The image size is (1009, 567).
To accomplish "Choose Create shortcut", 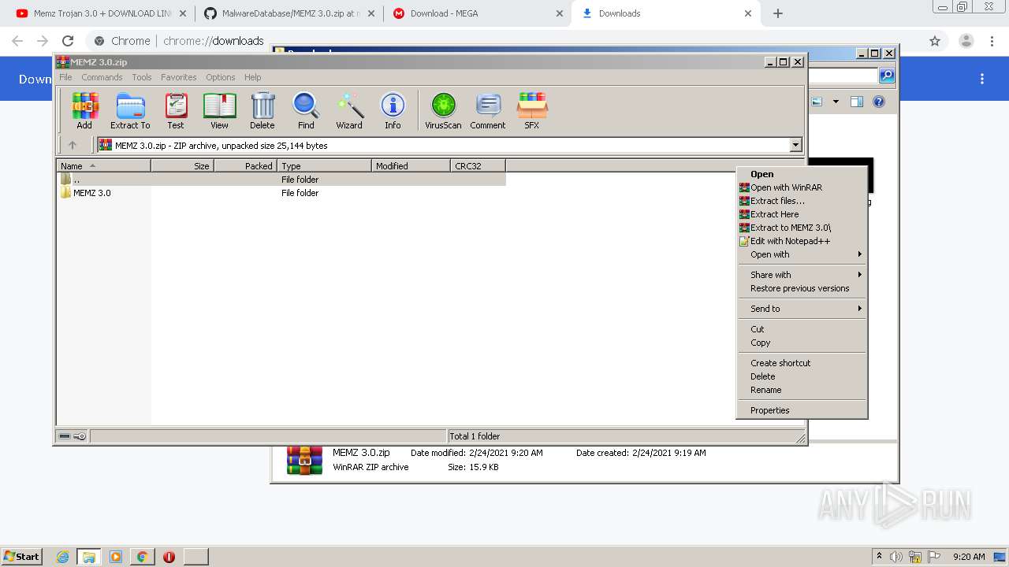I will [802, 363].
